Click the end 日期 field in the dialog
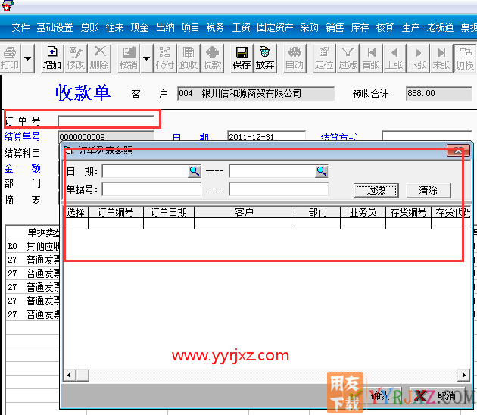Image resolution: width=477 pixels, height=415 pixels. (x=273, y=171)
